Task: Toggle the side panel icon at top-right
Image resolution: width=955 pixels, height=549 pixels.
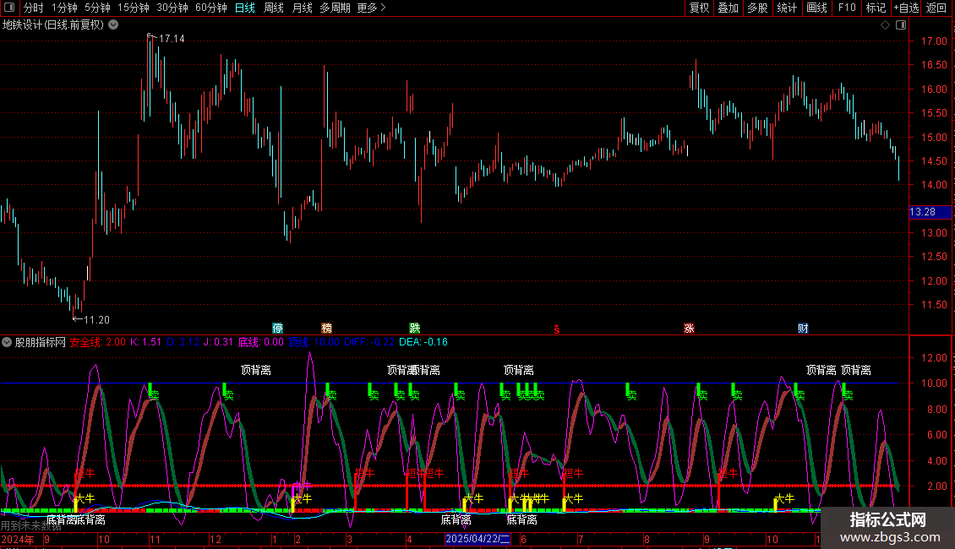Action: (899, 25)
